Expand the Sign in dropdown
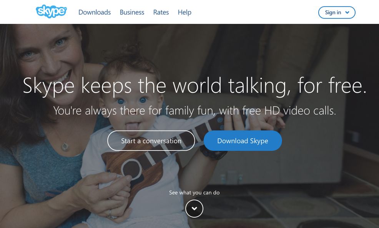379x228 pixels. click(x=337, y=12)
